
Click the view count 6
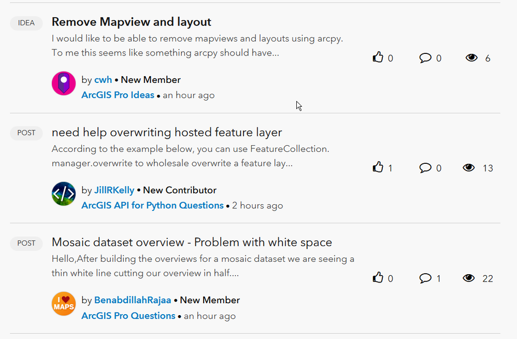488,59
